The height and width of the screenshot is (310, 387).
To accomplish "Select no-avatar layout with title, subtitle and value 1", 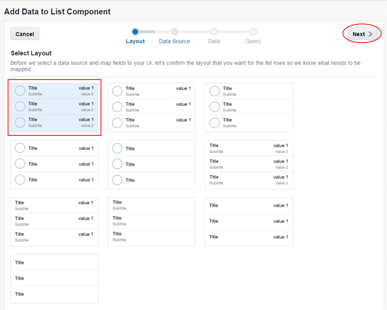I will pyautogui.click(x=54, y=222).
